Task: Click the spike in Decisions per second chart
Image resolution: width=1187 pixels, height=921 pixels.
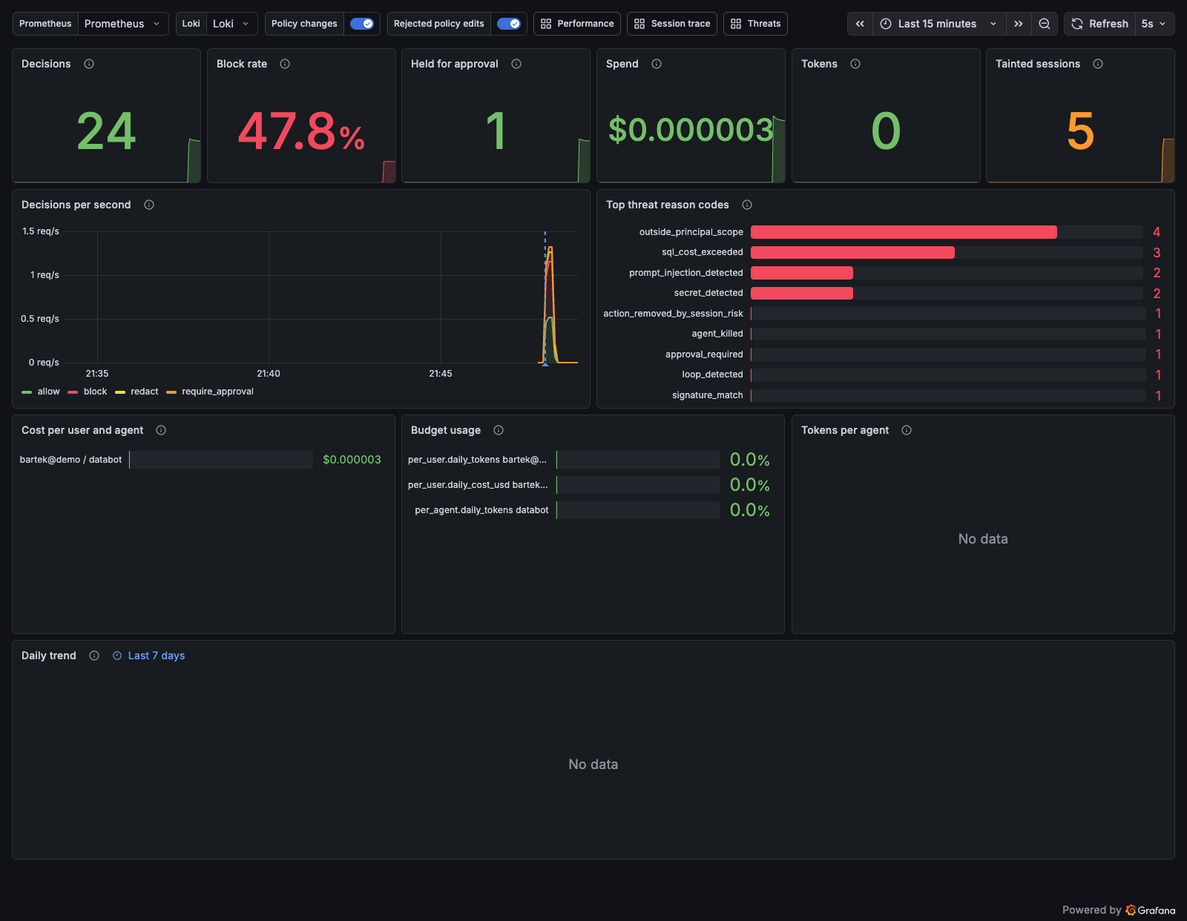Action: point(550,304)
